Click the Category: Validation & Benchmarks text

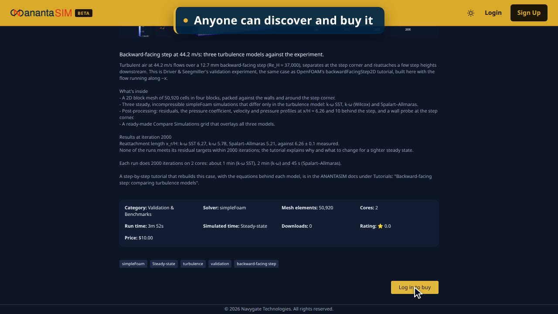point(150,211)
